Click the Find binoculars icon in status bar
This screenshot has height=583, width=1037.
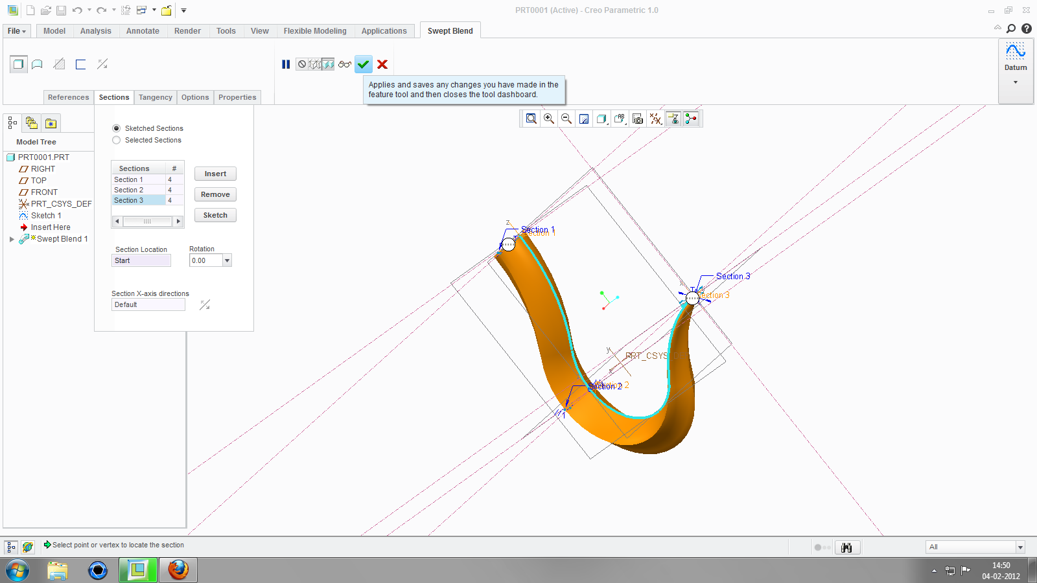click(x=847, y=547)
